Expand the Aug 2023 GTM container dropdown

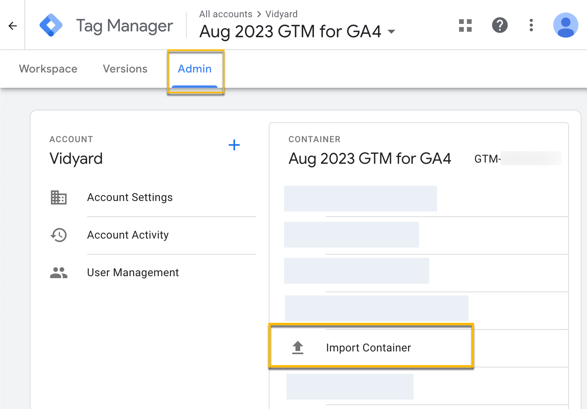click(x=391, y=32)
